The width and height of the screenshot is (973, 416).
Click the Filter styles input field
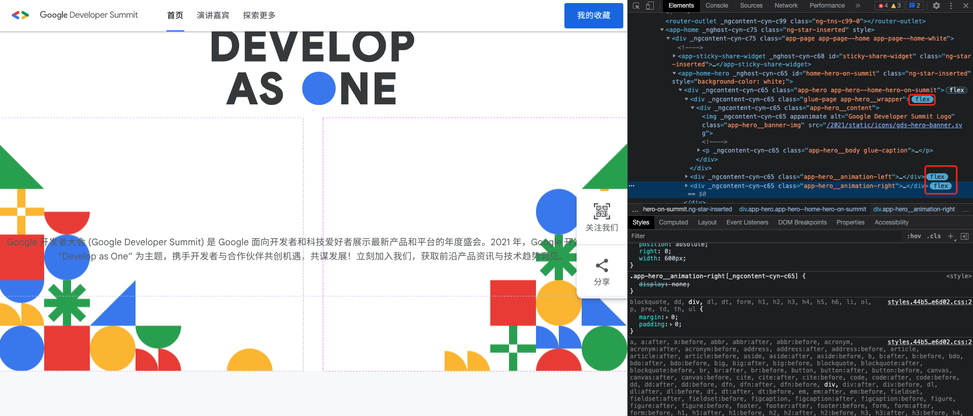point(766,236)
